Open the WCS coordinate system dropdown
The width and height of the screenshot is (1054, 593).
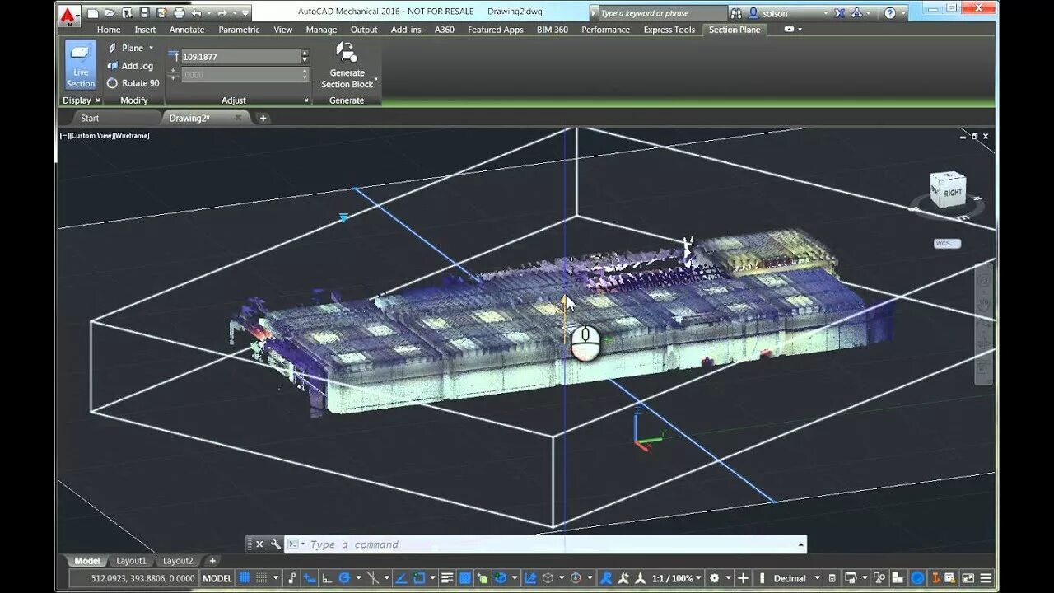947,244
